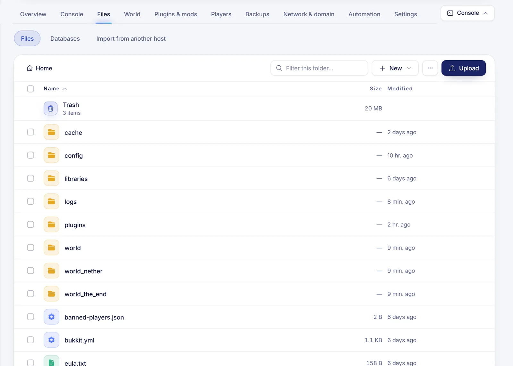Open the world_nether folder name
The height and width of the screenshot is (366, 513).
[83, 271]
